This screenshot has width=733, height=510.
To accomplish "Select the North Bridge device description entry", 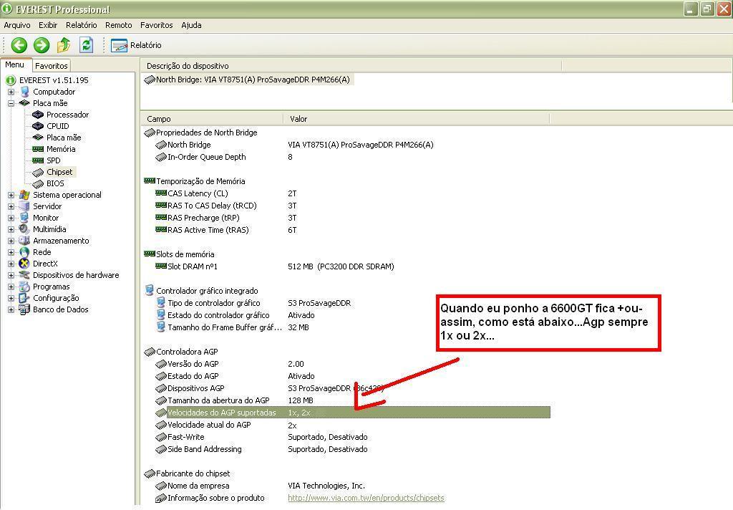I will [x=248, y=80].
